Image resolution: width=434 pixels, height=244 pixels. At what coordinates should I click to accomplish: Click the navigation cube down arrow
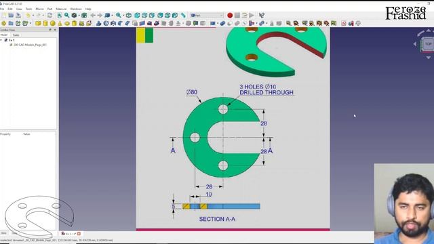coord(429,58)
